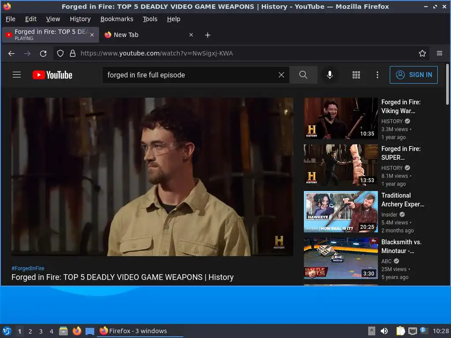This screenshot has width=451, height=338.
Task: Close the New Tab tab
Action: coord(191,35)
